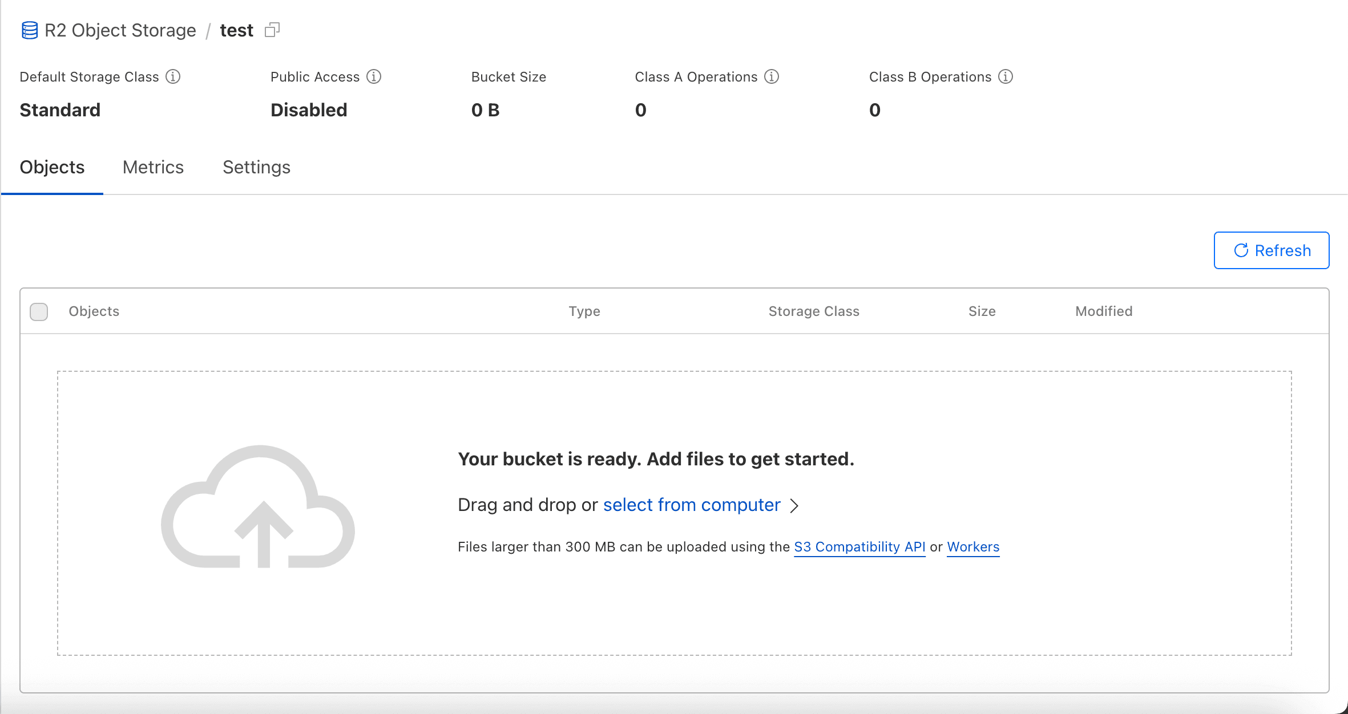Click the test bucket name
The image size is (1348, 714).
[236, 30]
